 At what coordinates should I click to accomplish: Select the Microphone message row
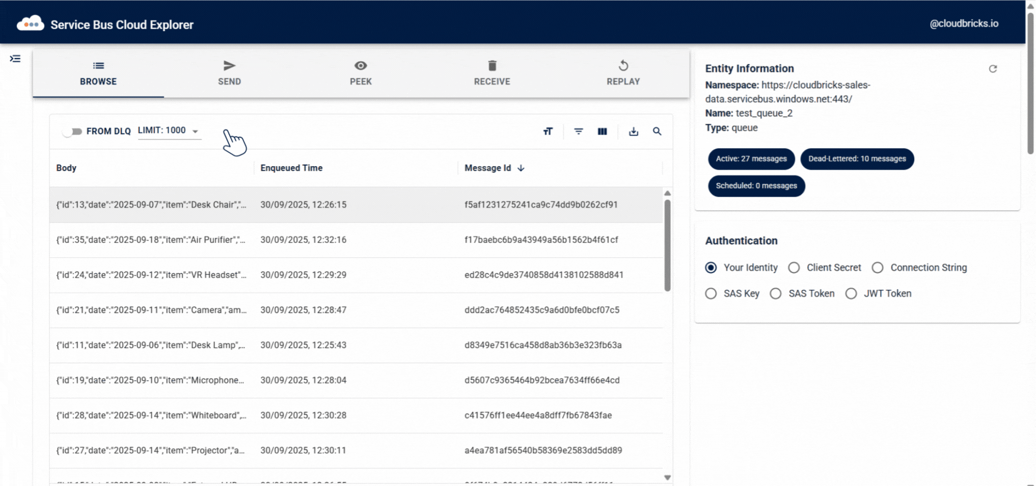356,381
